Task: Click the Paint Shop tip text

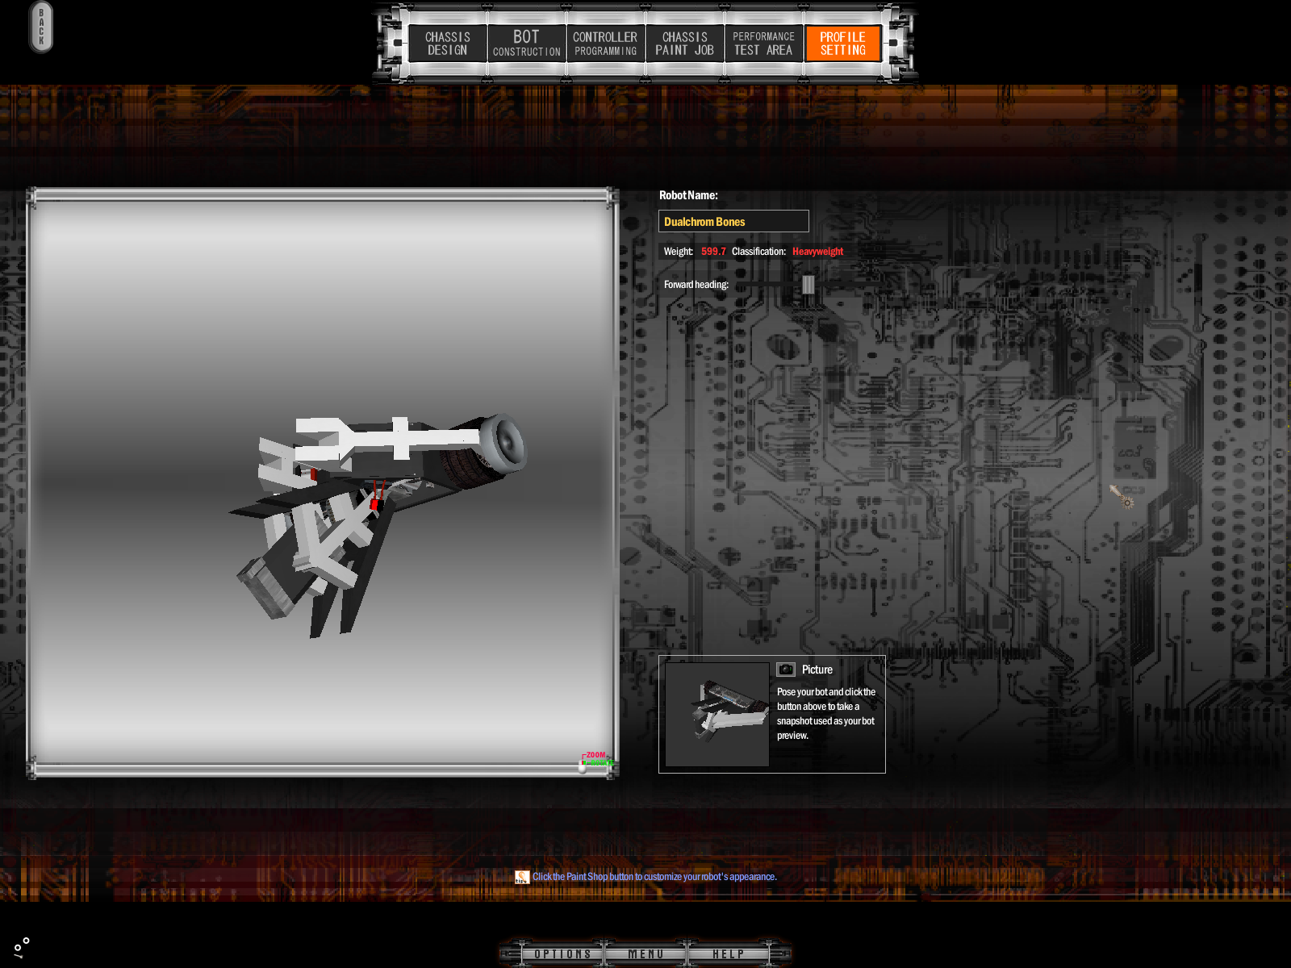Action: tap(654, 877)
